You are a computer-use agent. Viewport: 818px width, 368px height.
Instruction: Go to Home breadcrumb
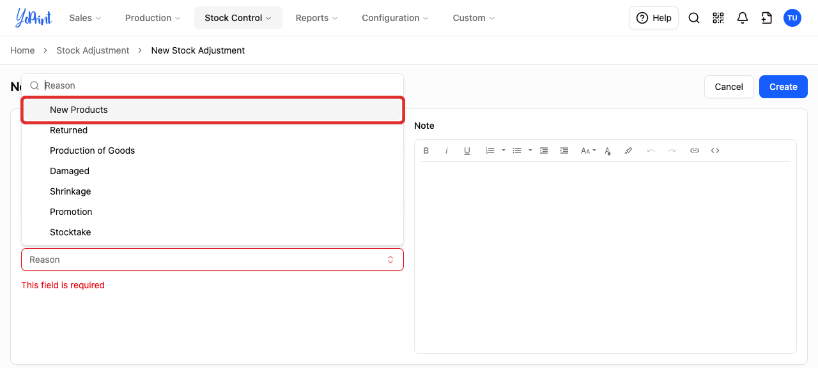(x=22, y=50)
